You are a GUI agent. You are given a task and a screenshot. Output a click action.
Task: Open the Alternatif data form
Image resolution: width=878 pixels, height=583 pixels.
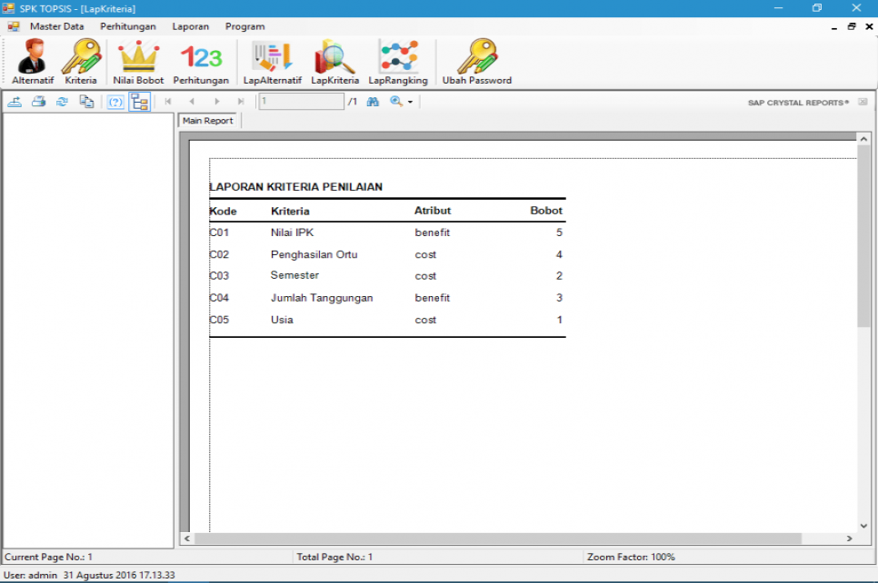coord(33,62)
